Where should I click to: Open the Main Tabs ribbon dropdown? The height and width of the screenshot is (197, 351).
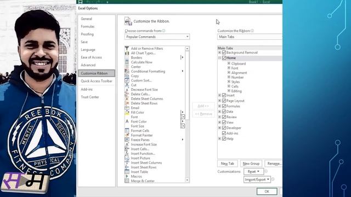[x=250, y=37]
